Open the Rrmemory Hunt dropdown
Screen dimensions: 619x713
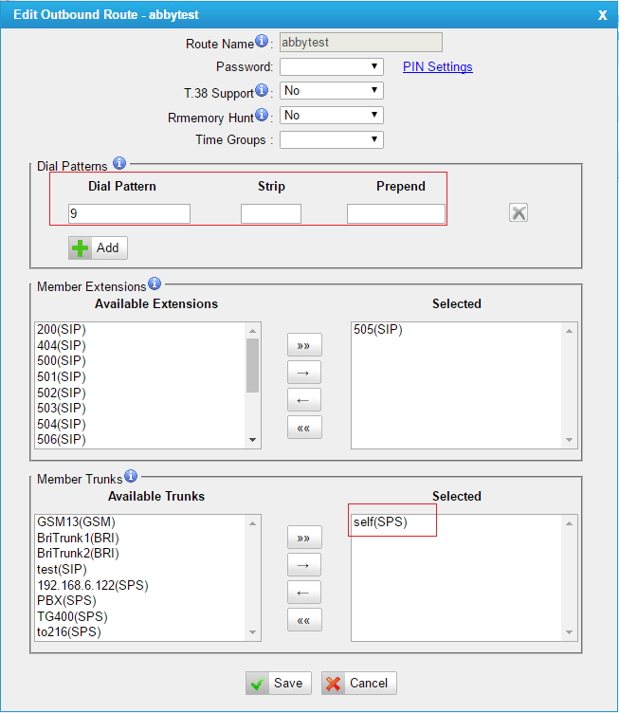(x=332, y=115)
